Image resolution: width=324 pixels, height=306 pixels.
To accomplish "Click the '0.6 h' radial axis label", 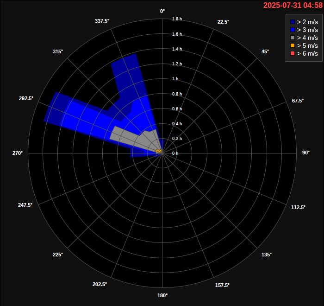I will pyautogui.click(x=177, y=108).
